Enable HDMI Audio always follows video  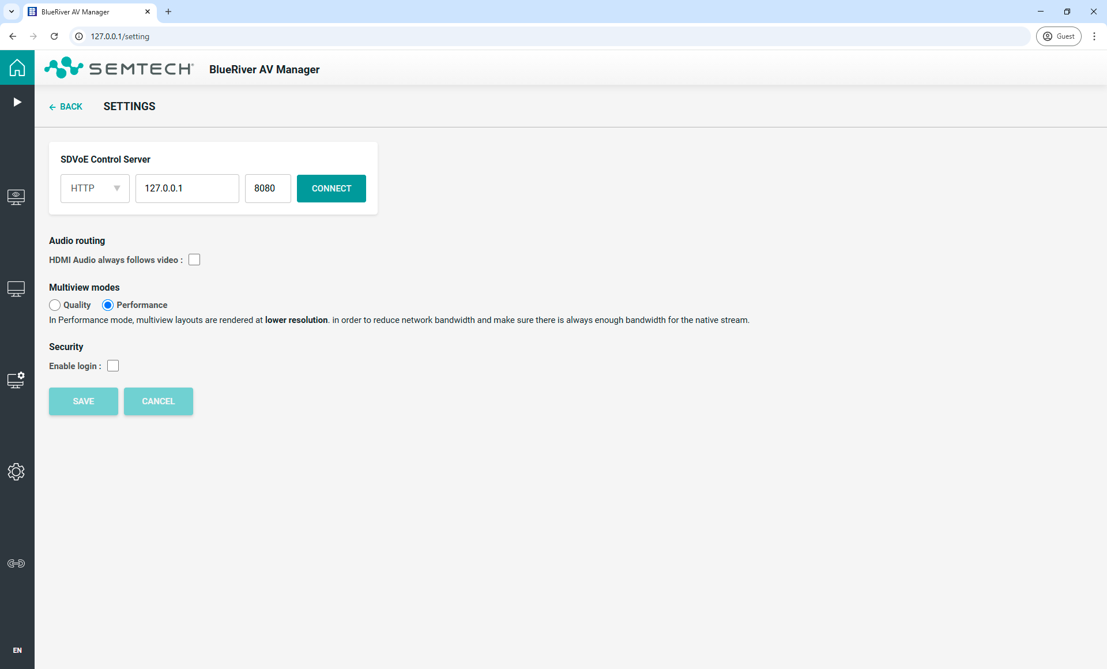(194, 260)
